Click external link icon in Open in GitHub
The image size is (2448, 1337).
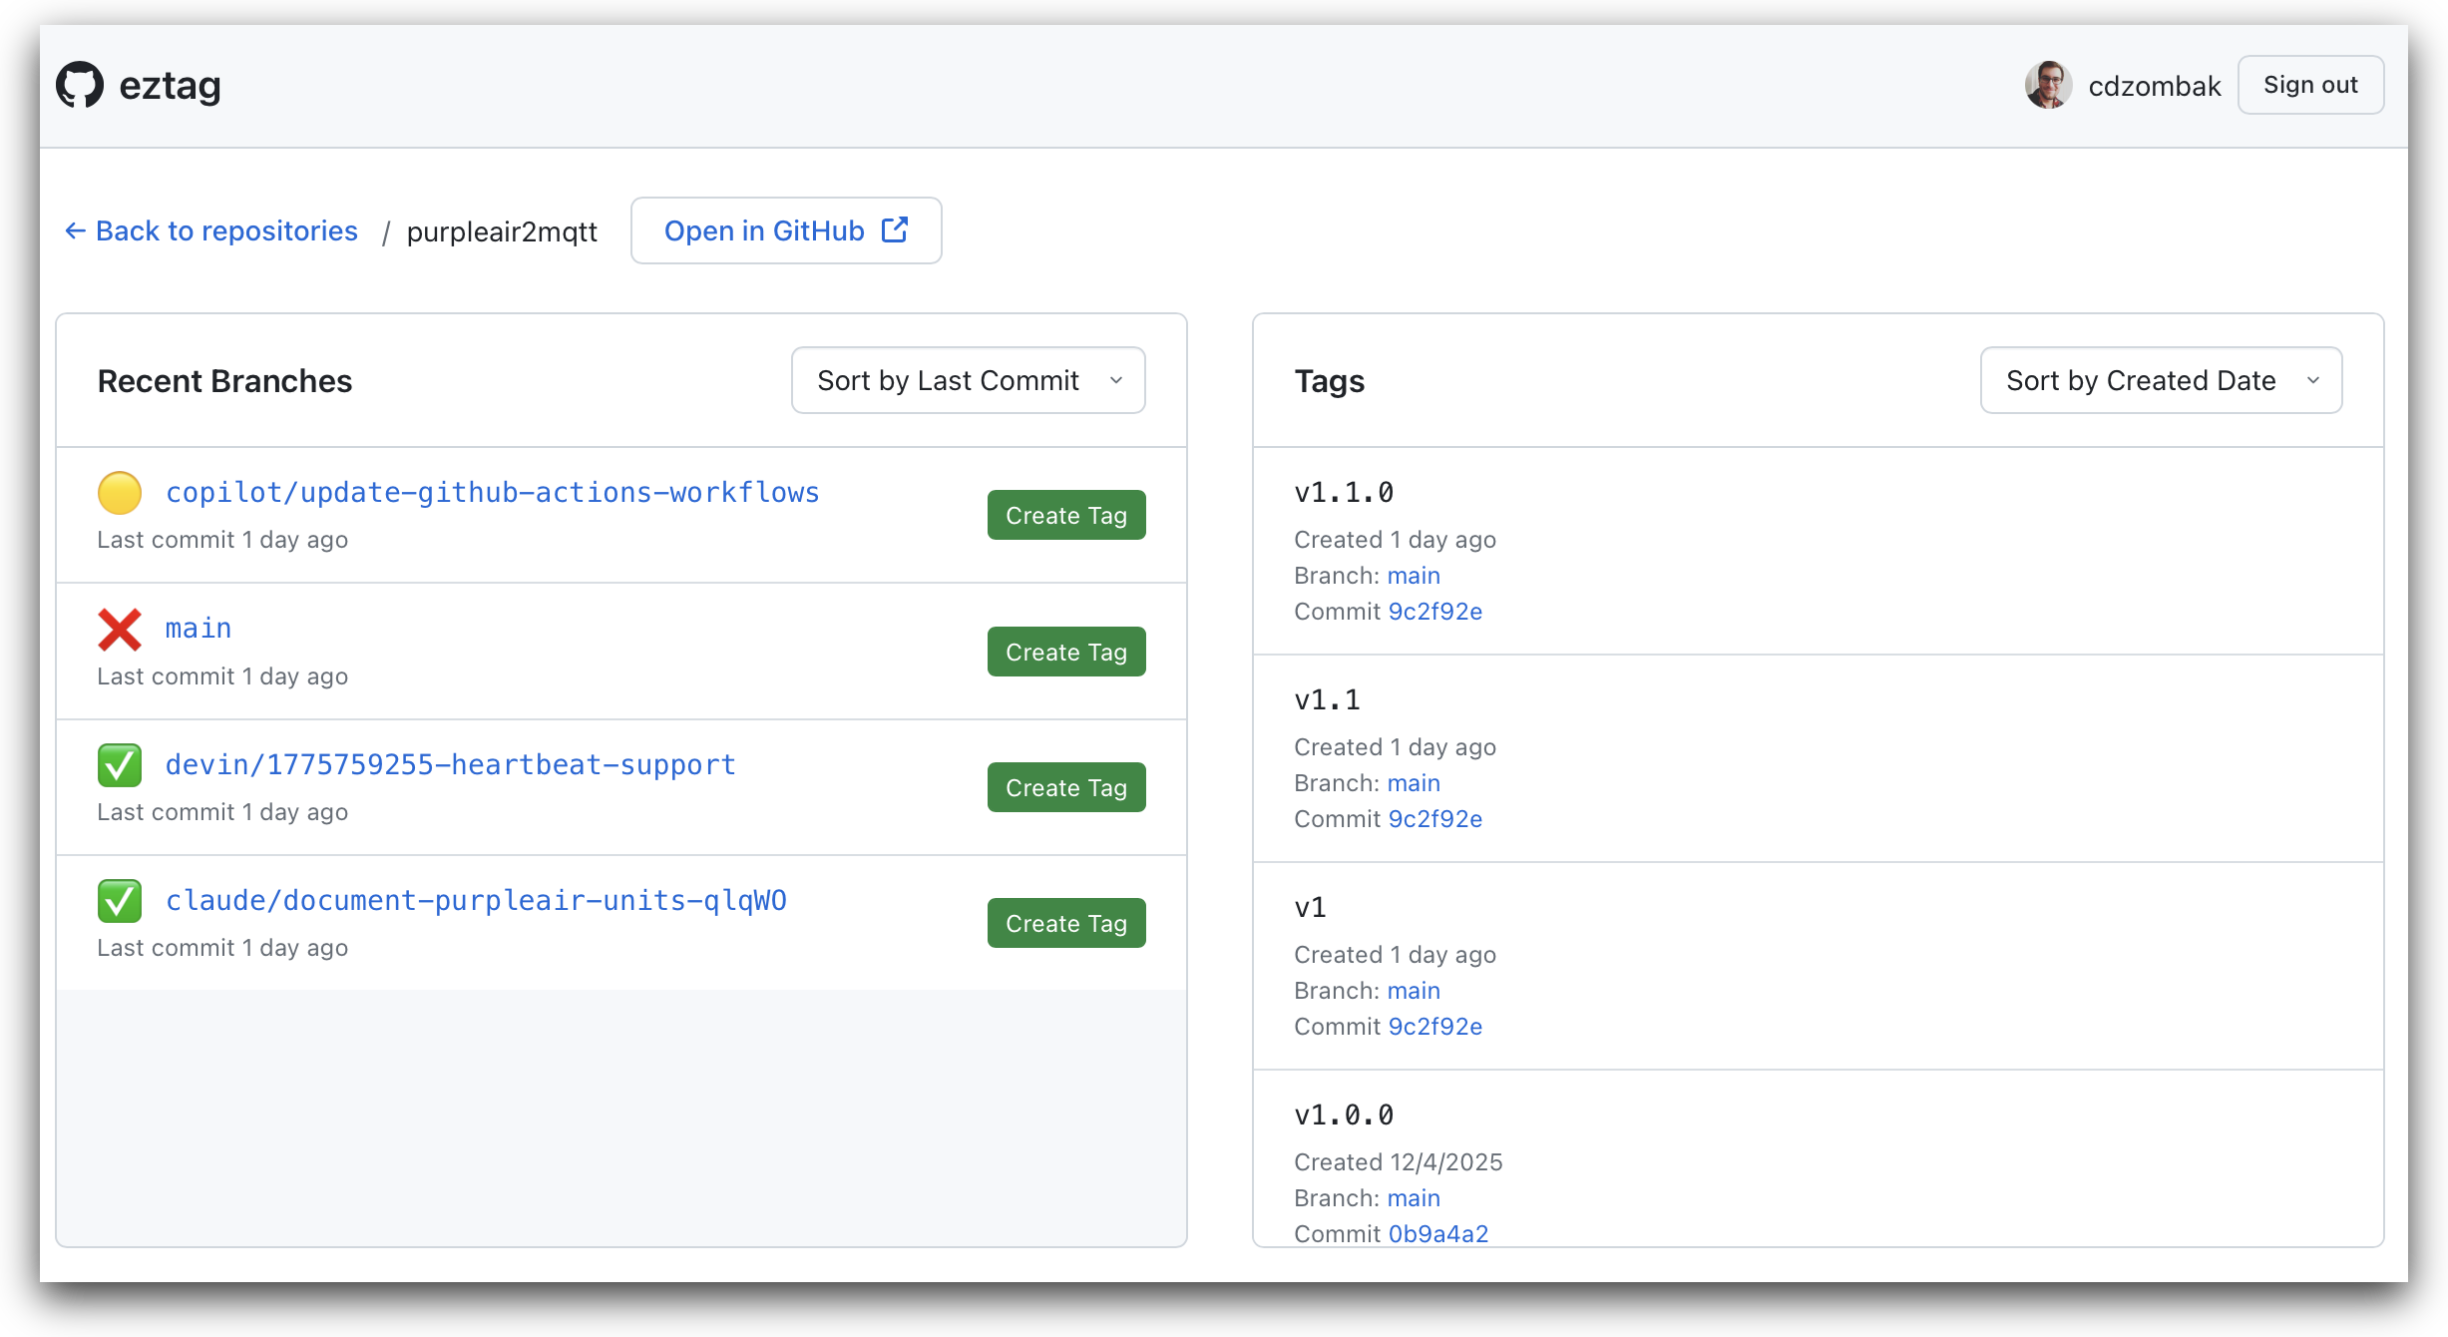(895, 230)
